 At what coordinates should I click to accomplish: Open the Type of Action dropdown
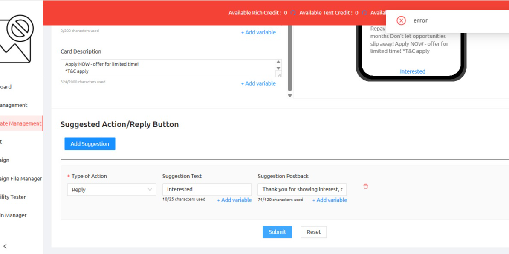tap(112, 190)
